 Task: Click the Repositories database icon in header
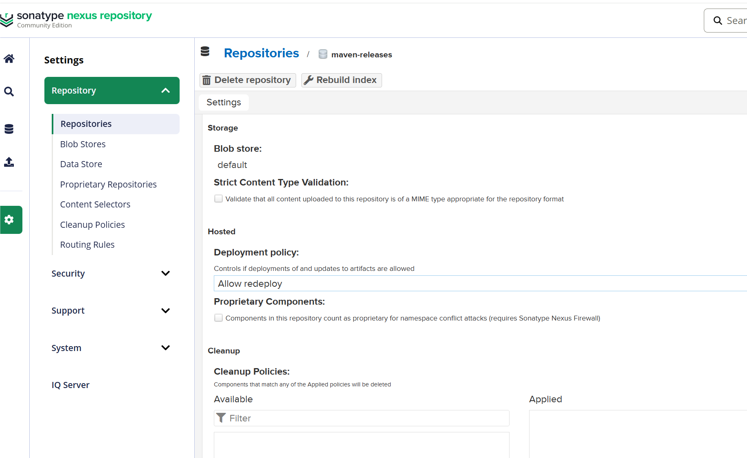click(205, 52)
